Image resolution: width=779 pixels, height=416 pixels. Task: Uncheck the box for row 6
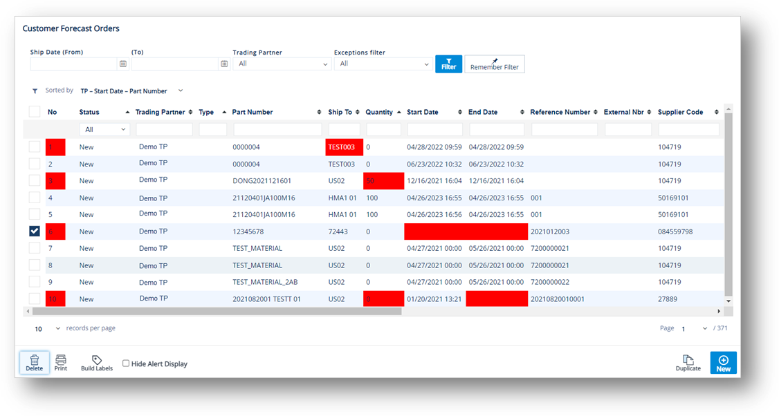[35, 231]
